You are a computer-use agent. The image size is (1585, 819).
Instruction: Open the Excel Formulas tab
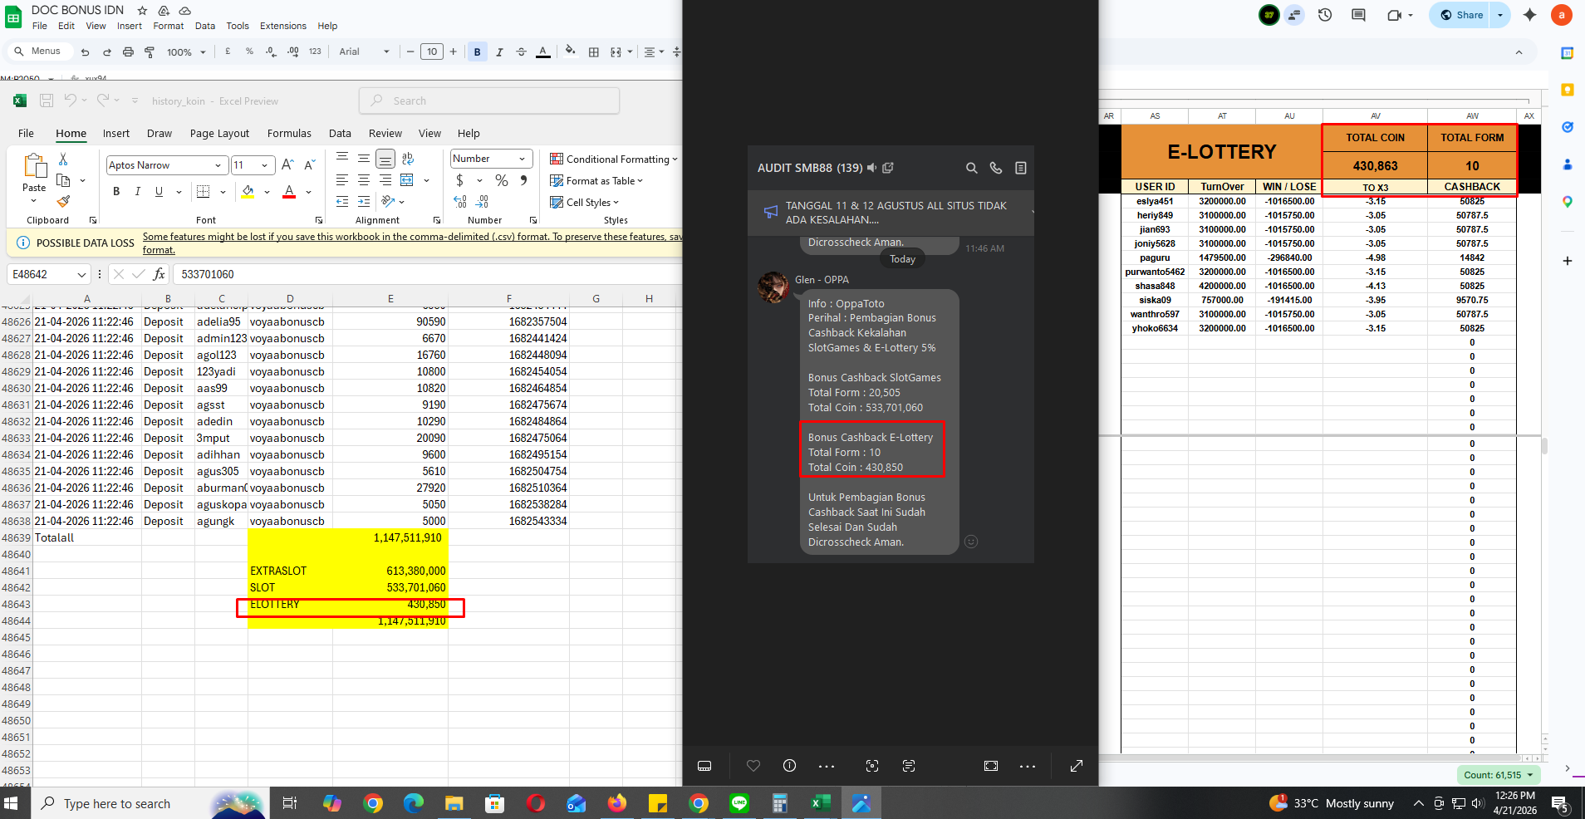(x=289, y=133)
